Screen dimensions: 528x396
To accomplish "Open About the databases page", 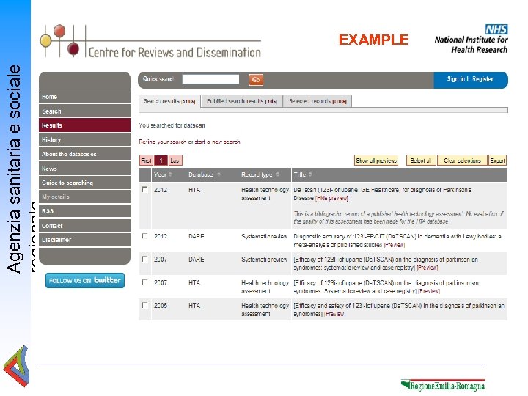I will click(x=84, y=154).
